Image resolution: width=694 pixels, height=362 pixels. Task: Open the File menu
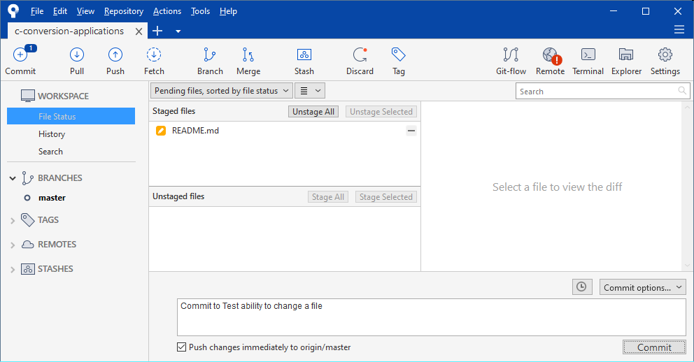pyautogui.click(x=37, y=11)
